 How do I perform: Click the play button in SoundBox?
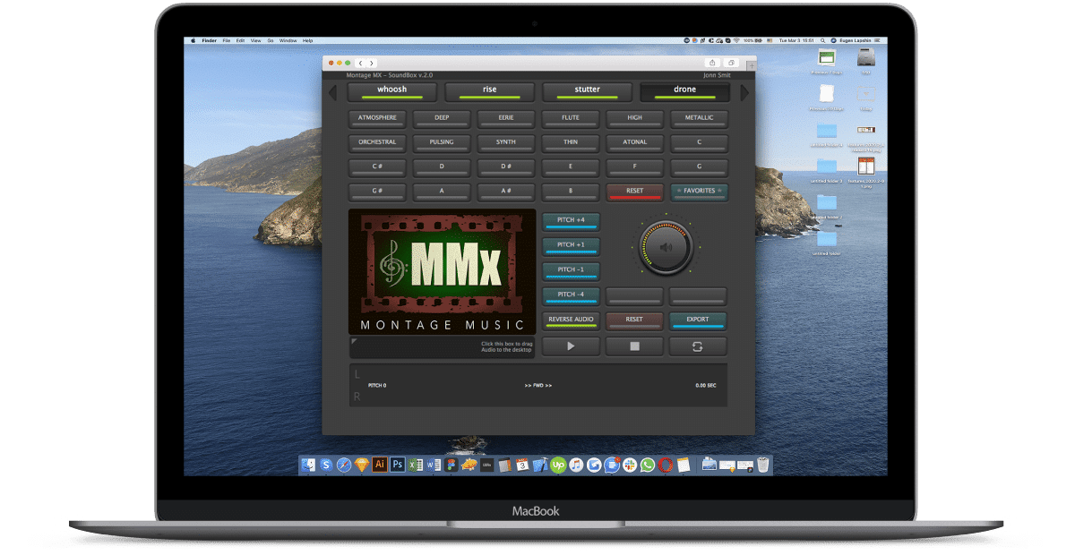pos(572,346)
